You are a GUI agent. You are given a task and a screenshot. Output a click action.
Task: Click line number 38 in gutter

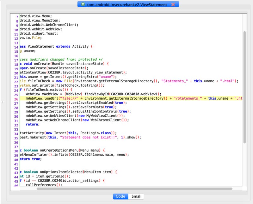(x=16, y=151)
